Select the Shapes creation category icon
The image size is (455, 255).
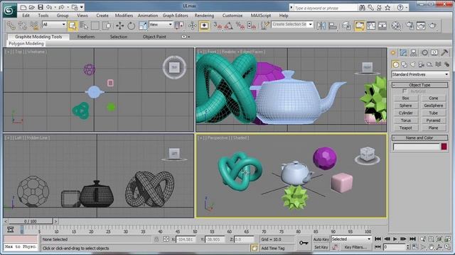(405, 64)
